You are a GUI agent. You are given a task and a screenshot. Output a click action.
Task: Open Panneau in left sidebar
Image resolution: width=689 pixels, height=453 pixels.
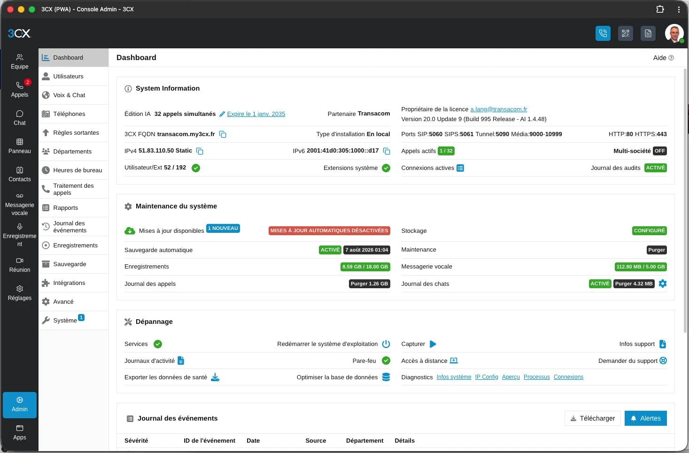coord(20,146)
